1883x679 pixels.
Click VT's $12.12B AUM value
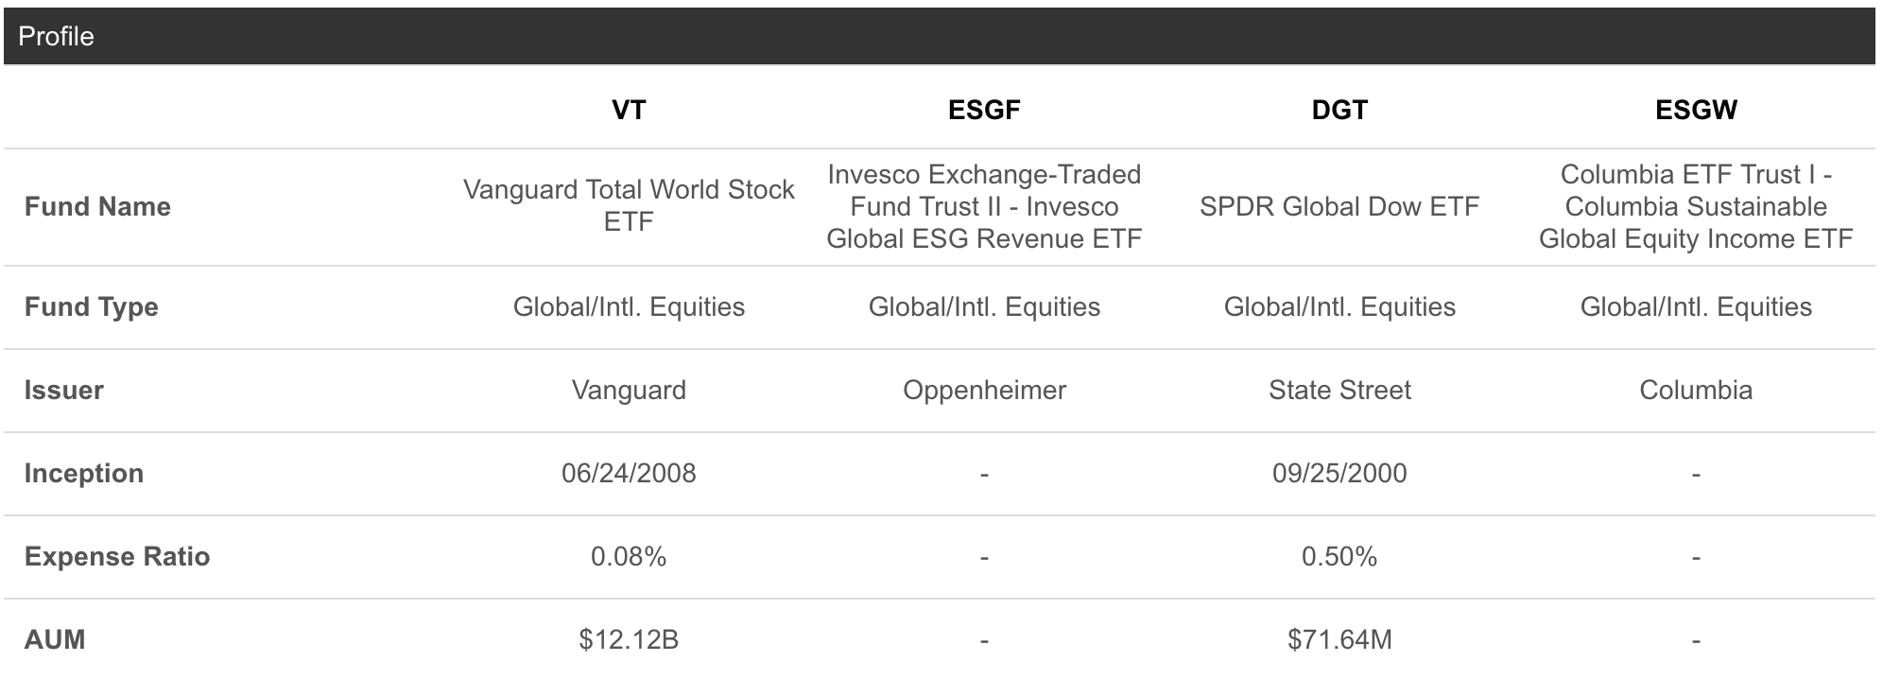pos(629,640)
